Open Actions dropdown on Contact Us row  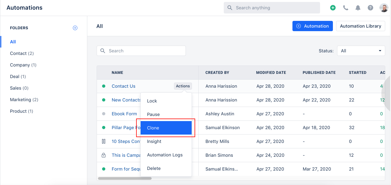click(x=183, y=86)
